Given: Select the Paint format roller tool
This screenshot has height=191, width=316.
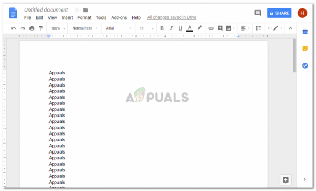Looking at the screenshot, I should click(x=41, y=28).
